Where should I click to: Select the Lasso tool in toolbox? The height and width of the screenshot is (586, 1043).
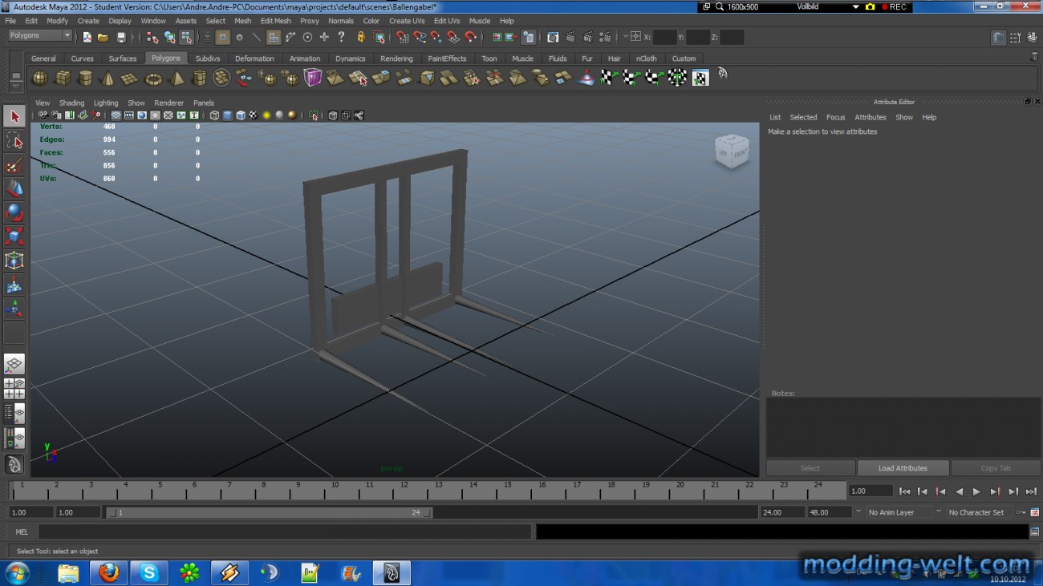click(x=14, y=141)
